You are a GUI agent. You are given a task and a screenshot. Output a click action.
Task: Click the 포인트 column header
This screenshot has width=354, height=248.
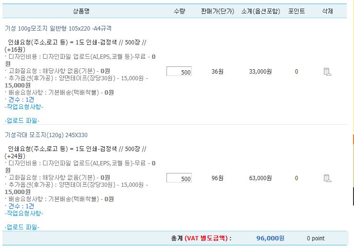pos(297,11)
